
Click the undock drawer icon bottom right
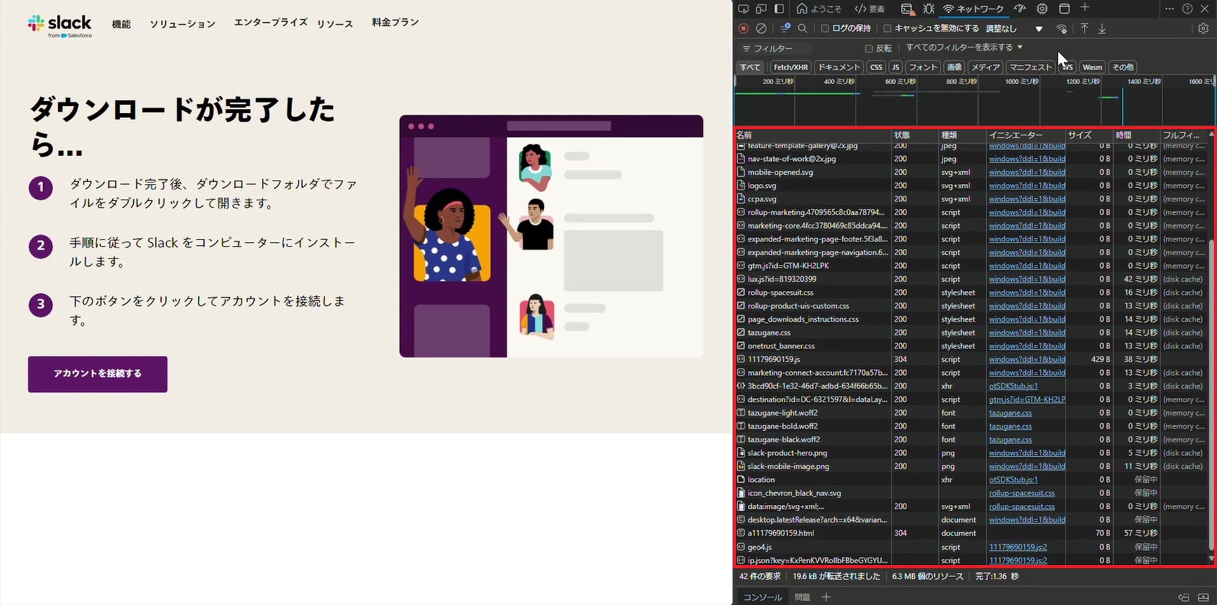click(x=1183, y=597)
